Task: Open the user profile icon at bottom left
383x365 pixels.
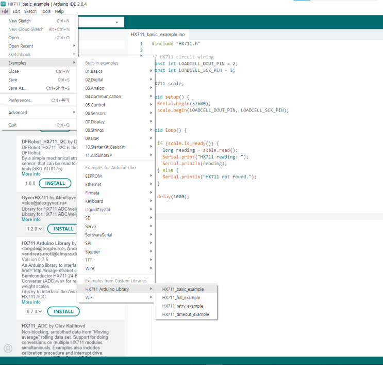Action: [8, 348]
